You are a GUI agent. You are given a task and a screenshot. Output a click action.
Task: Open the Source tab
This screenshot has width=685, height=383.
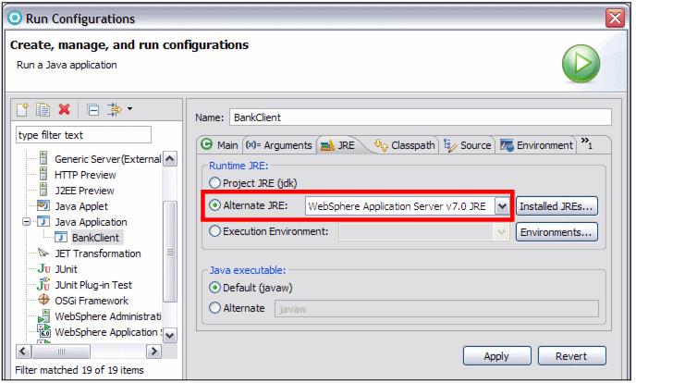click(468, 144)
